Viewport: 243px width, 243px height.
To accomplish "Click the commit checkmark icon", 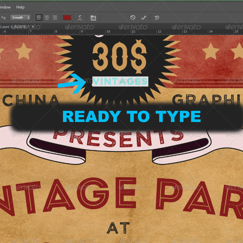I will click(143, 18).
